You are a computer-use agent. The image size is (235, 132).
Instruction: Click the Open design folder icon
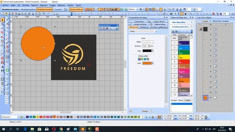6,14
